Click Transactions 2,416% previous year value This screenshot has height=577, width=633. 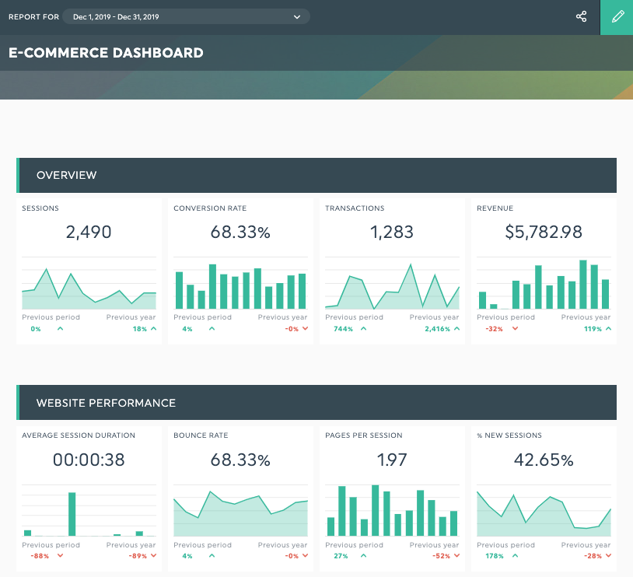437,329
